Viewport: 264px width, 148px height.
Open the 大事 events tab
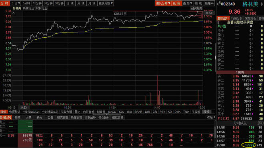pos(28,118)
